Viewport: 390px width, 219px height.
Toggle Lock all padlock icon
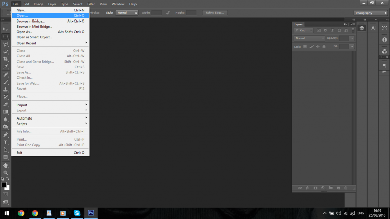click(324, 47)
